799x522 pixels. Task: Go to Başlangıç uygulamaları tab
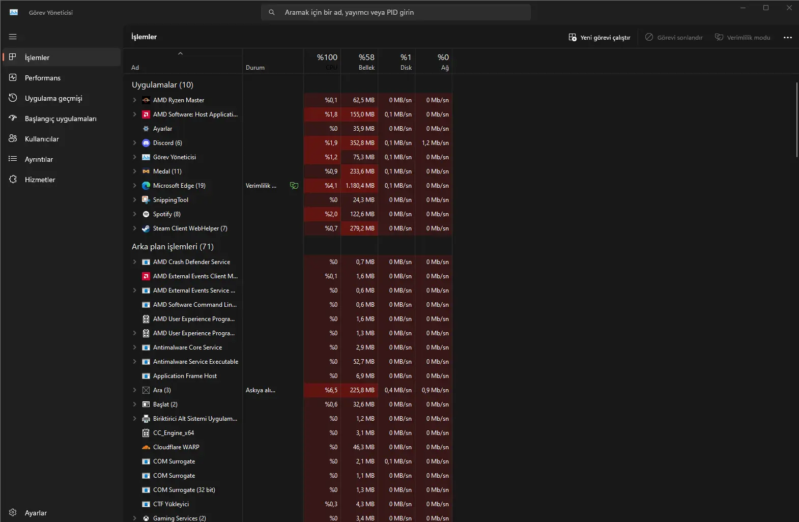(x=62, y=119)
